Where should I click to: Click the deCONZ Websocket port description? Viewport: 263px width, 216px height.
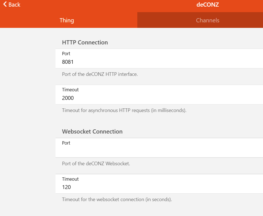click(x=96, y=163)
